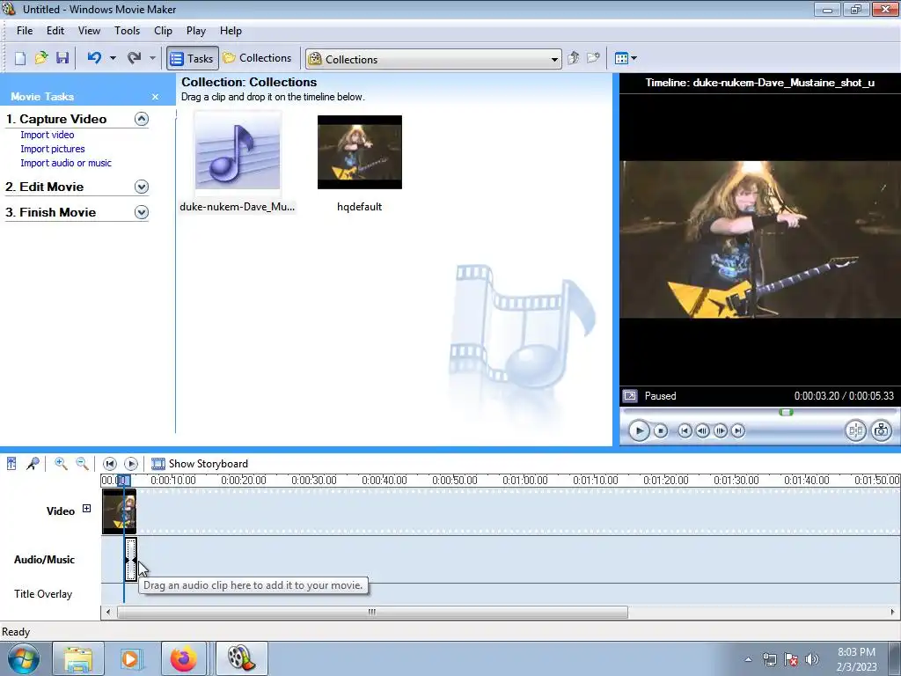Screen dimensions: 901x676
Task: Collapse the Capture Video section
Action: [142, 119]
